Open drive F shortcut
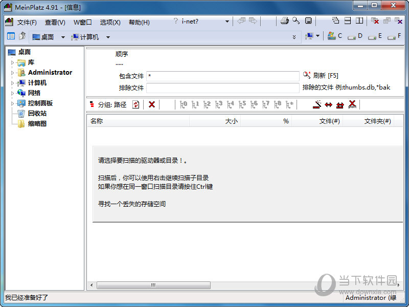The width and height of the screenshot is (409, 307). [394, 36]
